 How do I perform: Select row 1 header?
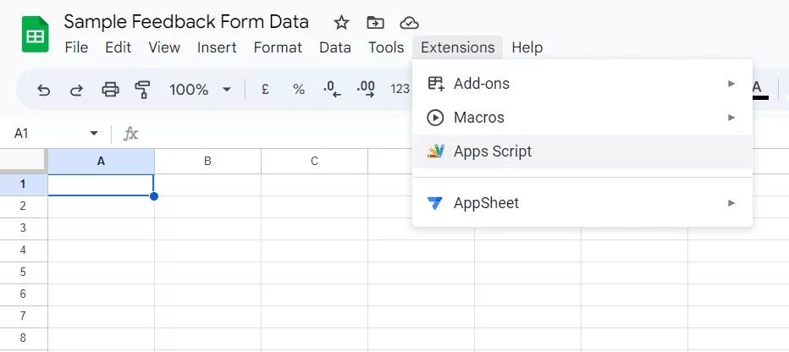coord(24,184)
